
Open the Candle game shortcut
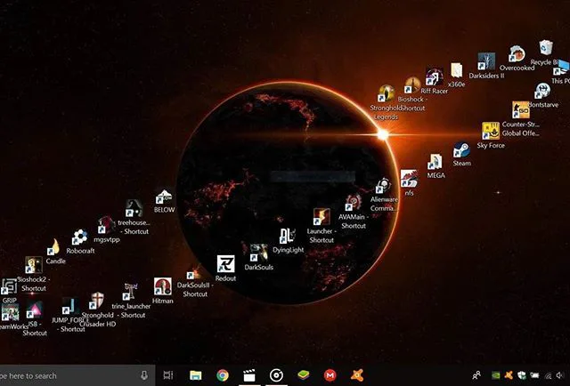[53, 247]
